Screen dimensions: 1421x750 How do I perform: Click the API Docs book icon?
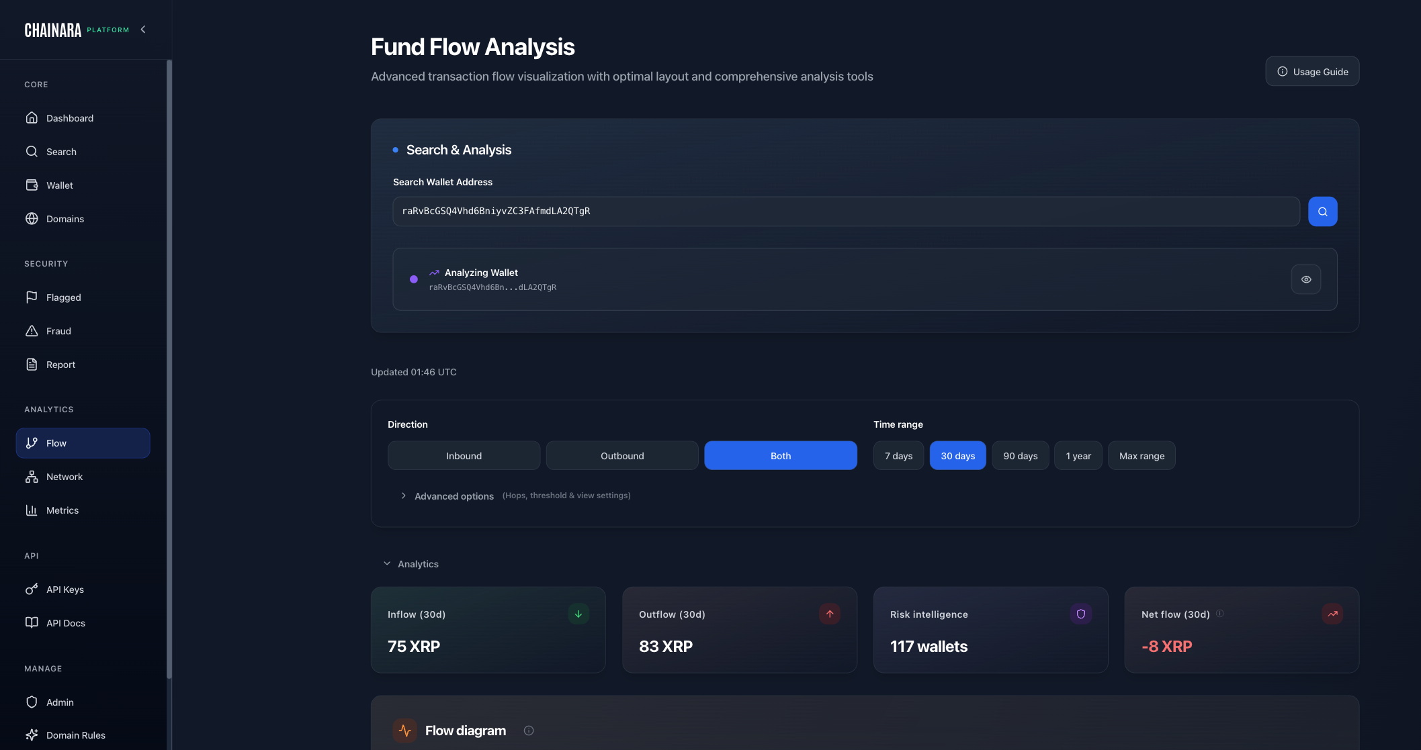point(32,623)
